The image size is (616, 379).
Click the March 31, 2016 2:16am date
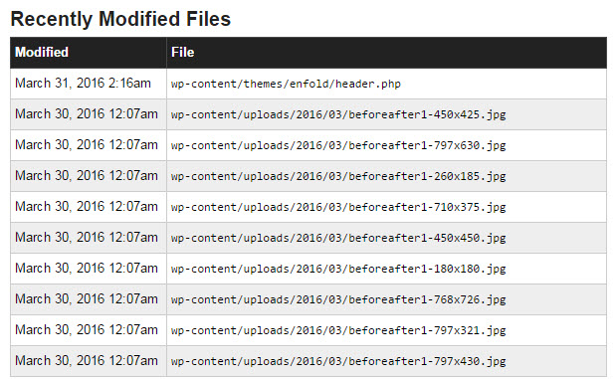coord(83,84)
